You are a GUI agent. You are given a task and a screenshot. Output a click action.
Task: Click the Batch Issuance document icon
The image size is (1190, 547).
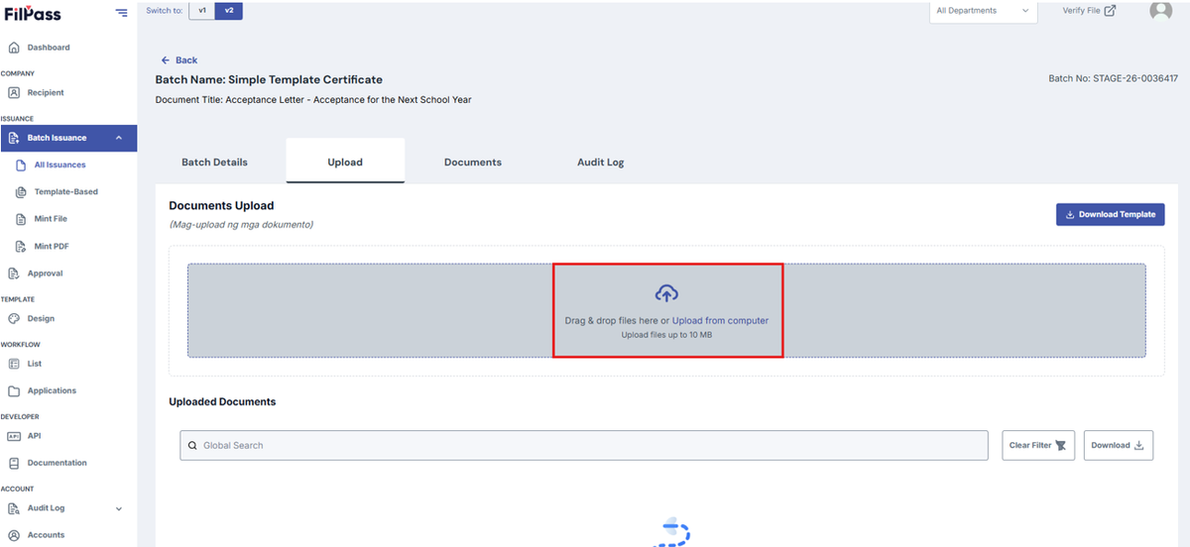click(14, 138)
